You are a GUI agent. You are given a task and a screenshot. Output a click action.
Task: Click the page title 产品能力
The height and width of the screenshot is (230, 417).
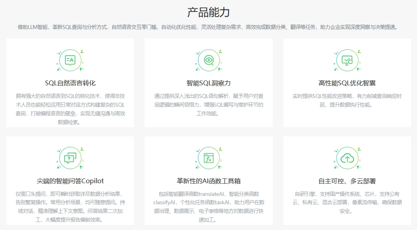point(208,12)
